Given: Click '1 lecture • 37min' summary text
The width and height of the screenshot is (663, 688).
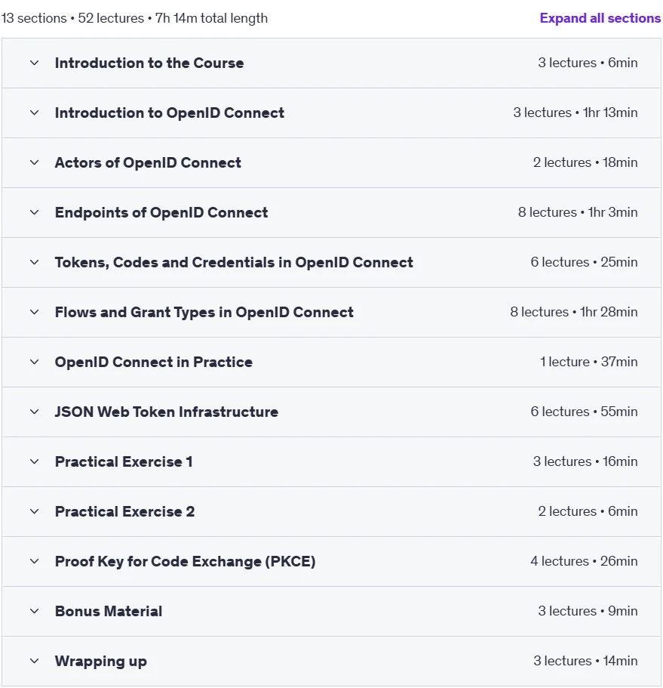Looking at the screenshot, I should (588, 362).
